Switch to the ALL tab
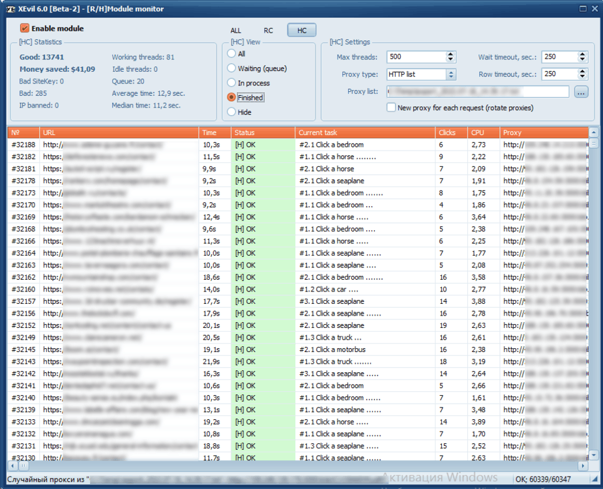This screenshot has height=489, width=603. coord(235,29)
